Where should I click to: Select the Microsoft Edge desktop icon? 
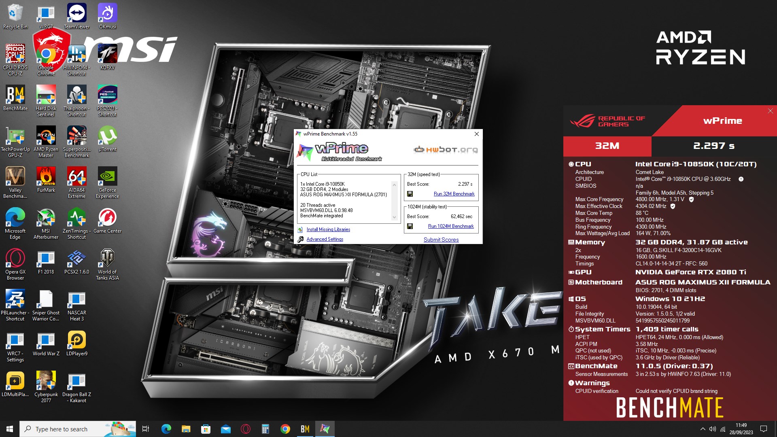[15, 223]
